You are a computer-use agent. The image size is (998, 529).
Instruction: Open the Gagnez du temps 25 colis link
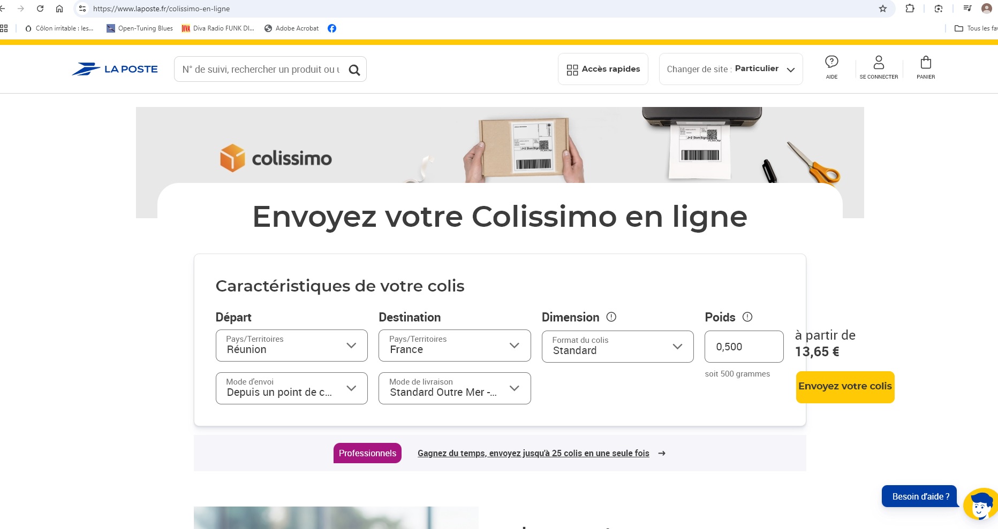[x=533, y=453]
